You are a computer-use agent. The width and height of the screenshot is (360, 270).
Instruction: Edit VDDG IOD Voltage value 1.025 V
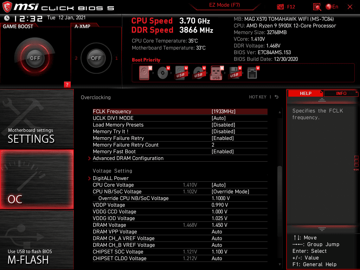(x=180, y=218)
